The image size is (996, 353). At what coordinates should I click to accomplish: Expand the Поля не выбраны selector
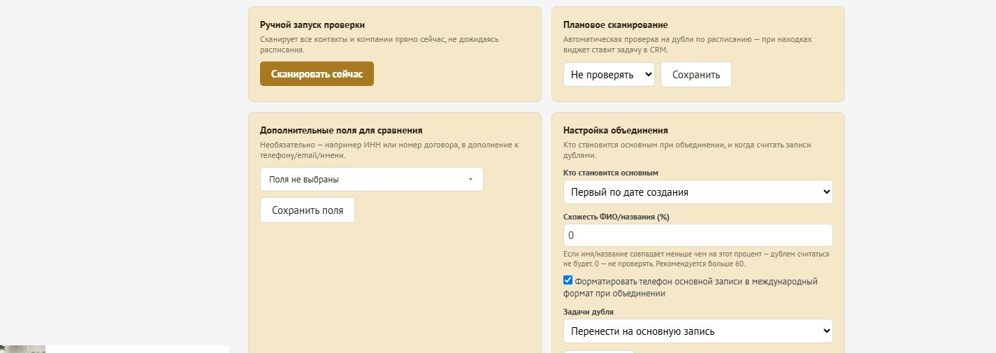[x=371, y=180]
